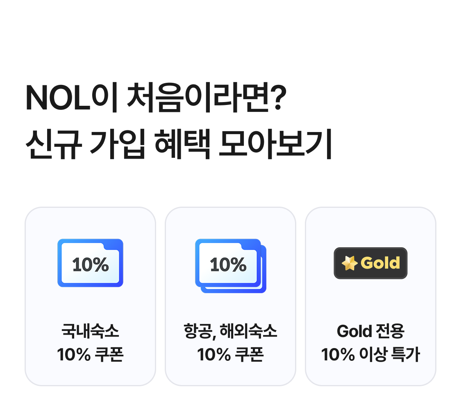Select the 국내숙소 label

90,331
